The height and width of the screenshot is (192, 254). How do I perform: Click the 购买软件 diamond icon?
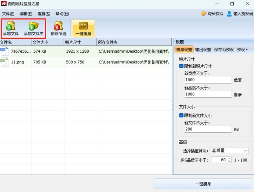[203, 14]
